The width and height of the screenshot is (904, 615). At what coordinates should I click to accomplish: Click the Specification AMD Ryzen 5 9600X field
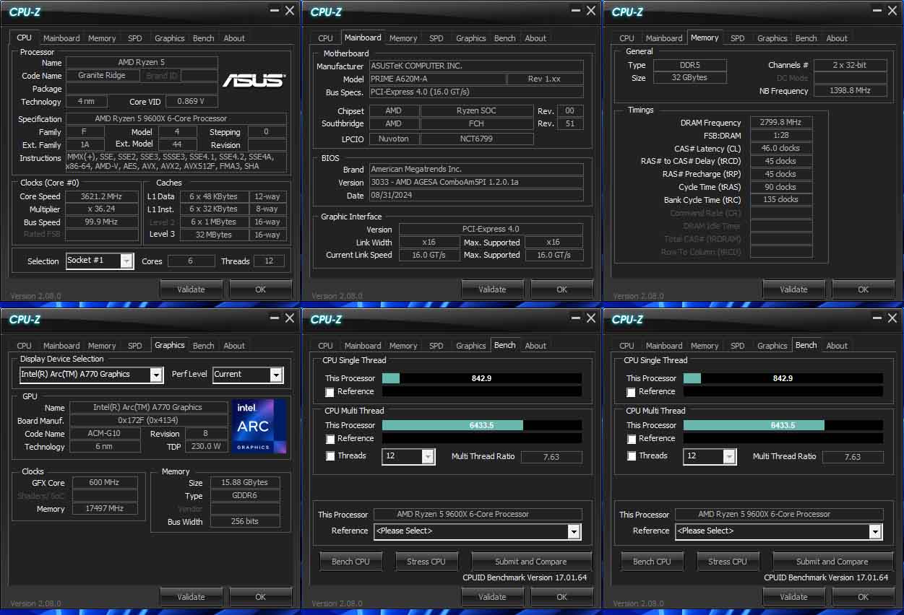(x=176, y=118)
